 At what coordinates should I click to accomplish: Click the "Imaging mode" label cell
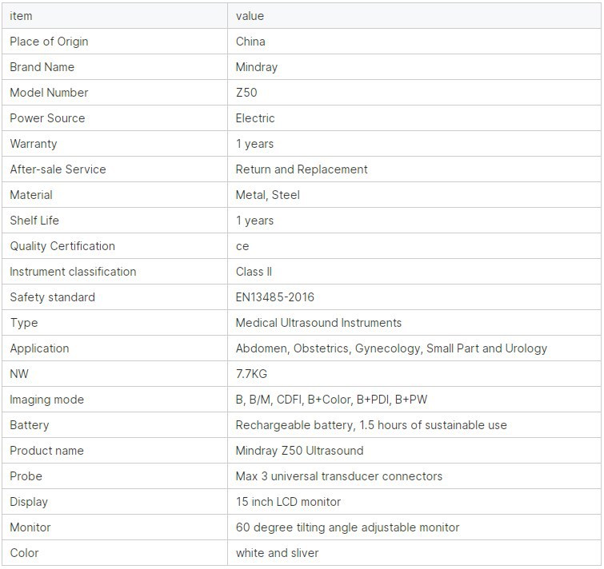click(46, 400)
